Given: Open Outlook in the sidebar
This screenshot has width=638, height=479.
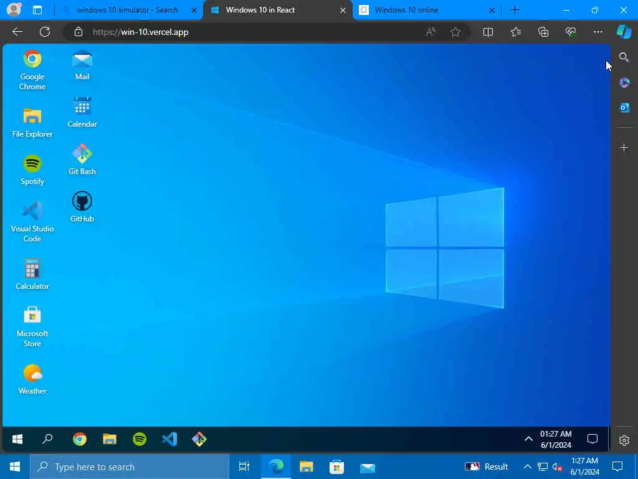Looking at the screenshot, I should point(624,108).
